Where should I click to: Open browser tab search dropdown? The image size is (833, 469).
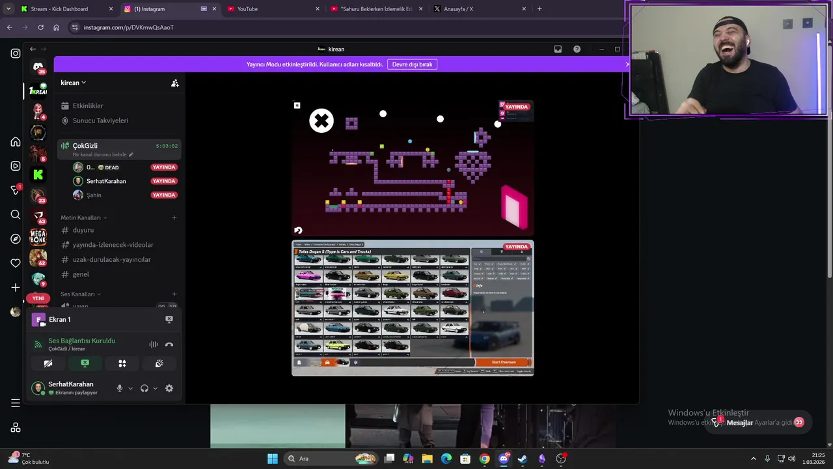point(8,9)
